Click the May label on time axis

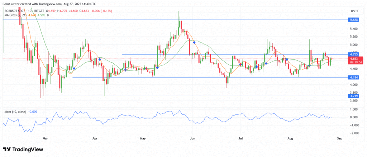coord(143,138)
